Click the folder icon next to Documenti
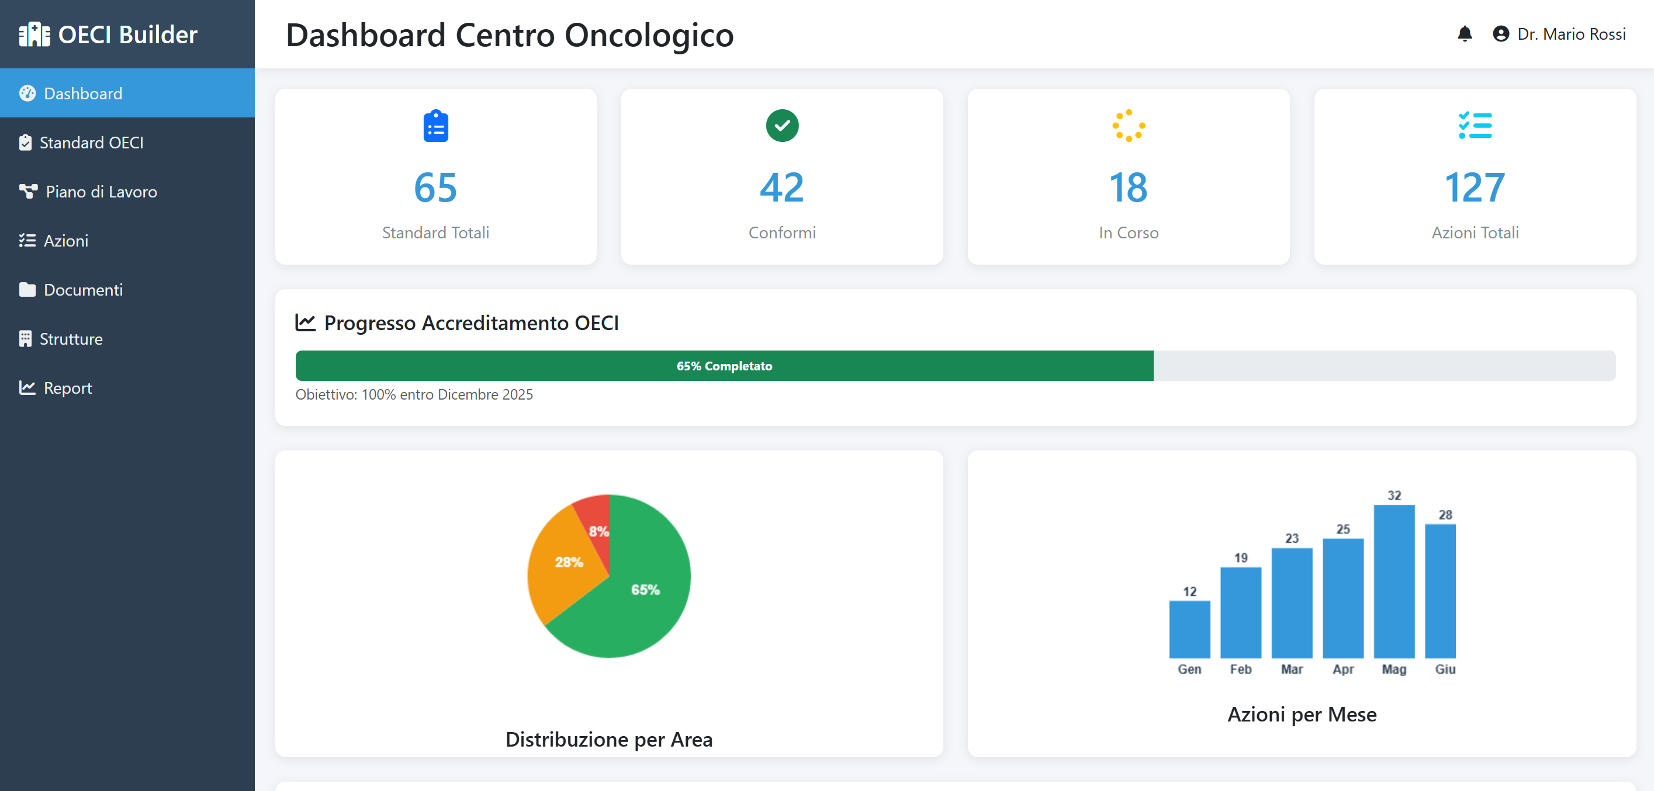The width and height of the screenshot is (1654, 791). [26, 290]
